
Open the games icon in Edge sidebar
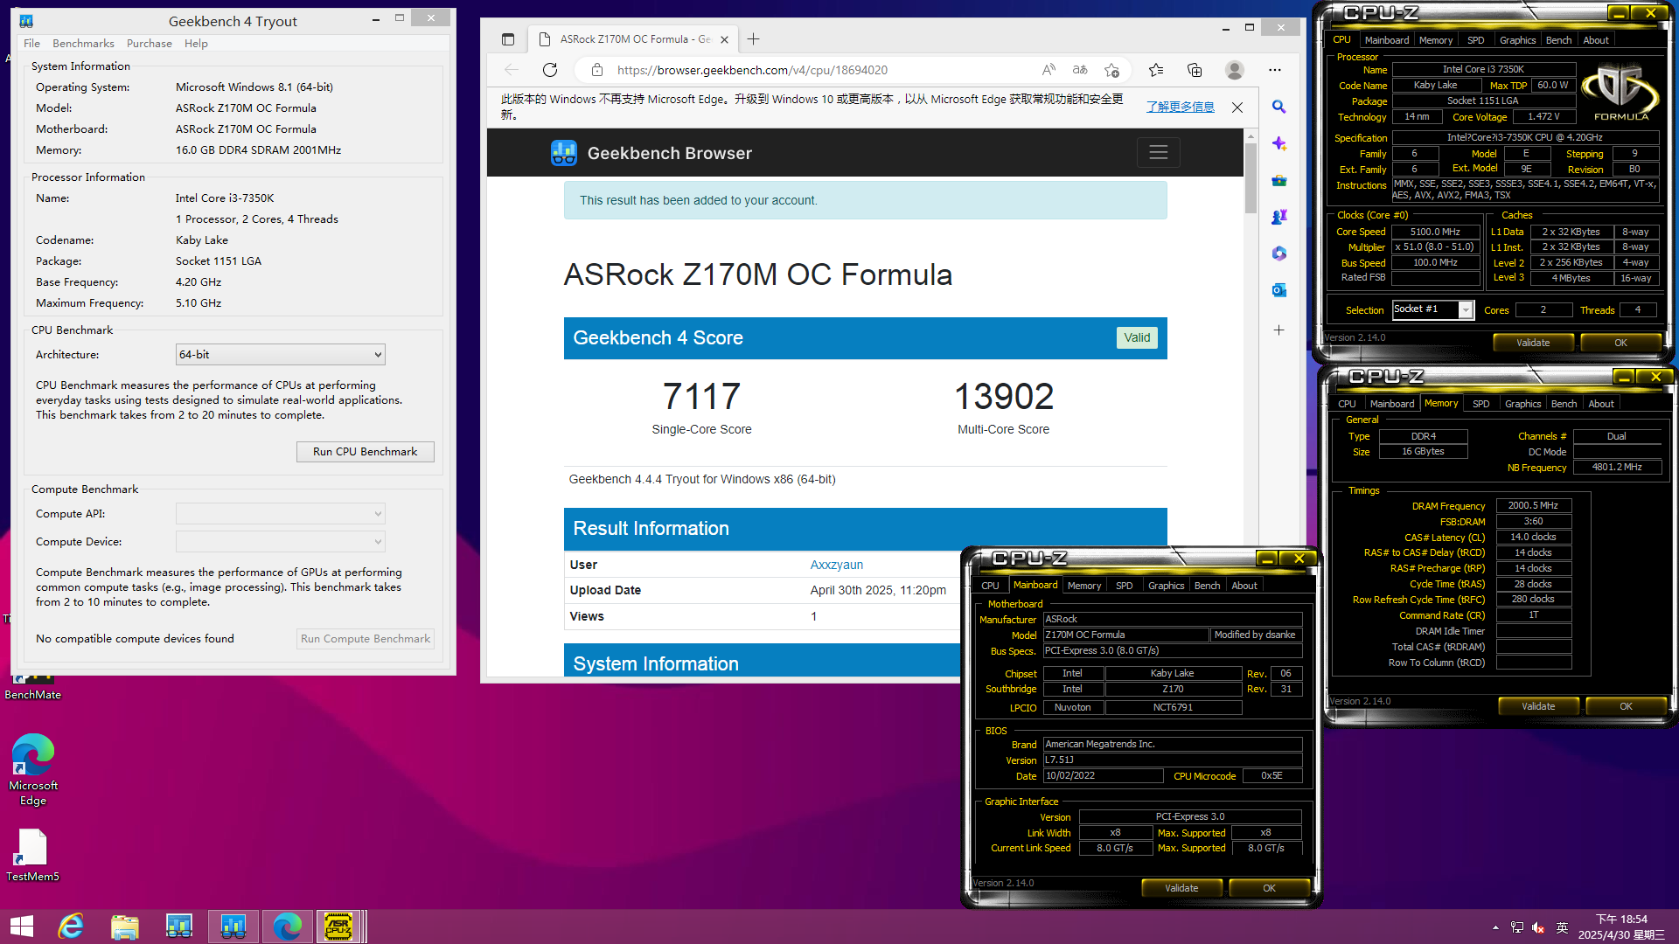1278,217
